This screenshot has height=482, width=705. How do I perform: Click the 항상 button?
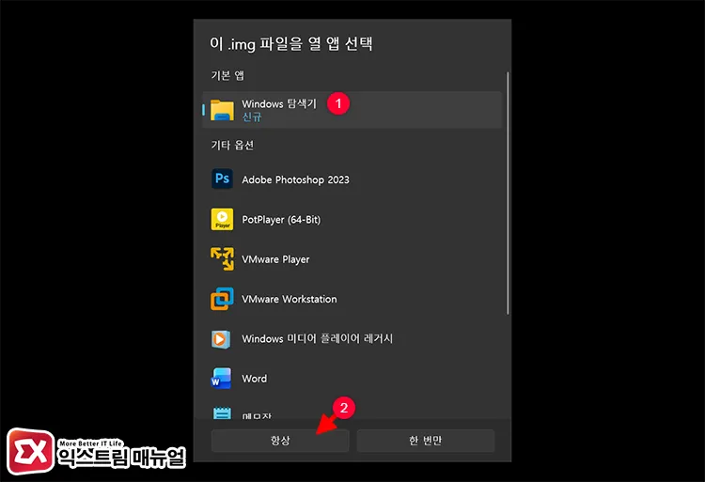tap(280, 441)
